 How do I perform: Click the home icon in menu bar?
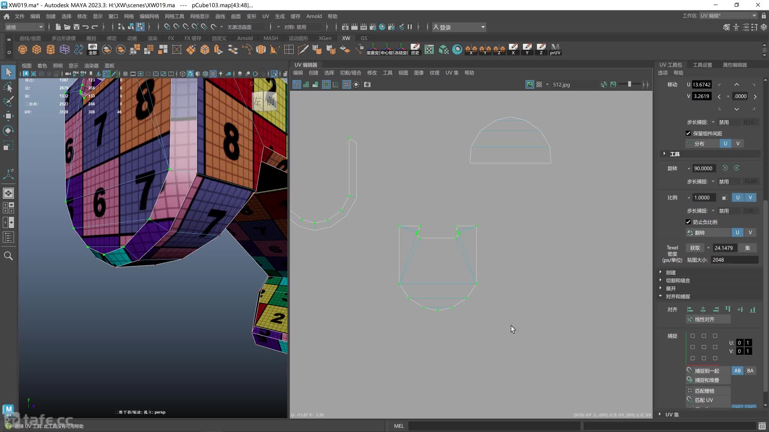[x=6, y=16]
